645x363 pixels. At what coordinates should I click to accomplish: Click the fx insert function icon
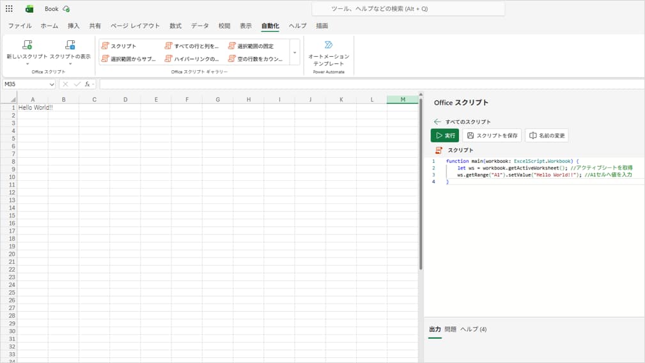(88, 84)
